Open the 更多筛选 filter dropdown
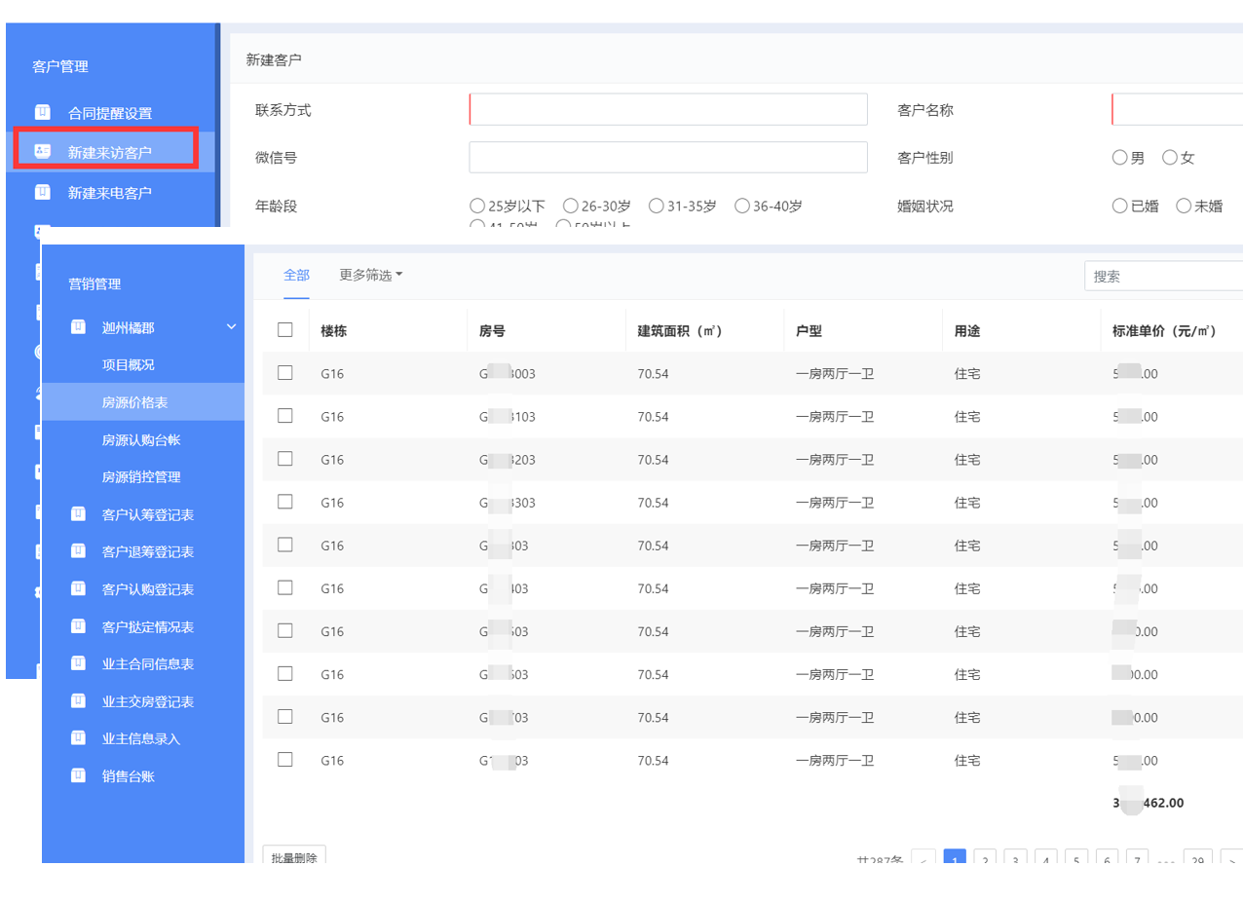Image resolution: width=1243 pixels, height=904 pixels. click(x=370, y=276)
